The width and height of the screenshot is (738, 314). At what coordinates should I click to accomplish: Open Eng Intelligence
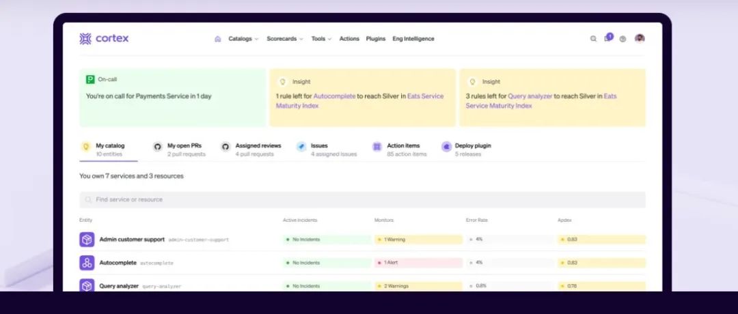(413, 39)
